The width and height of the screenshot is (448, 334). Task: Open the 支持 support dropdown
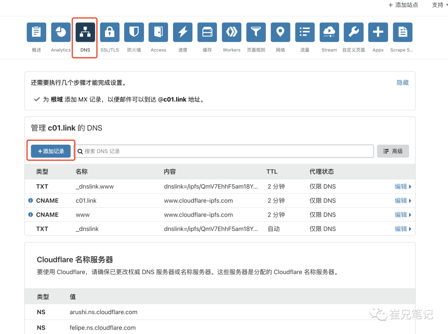pyautogui.click(x=439, y=5)
